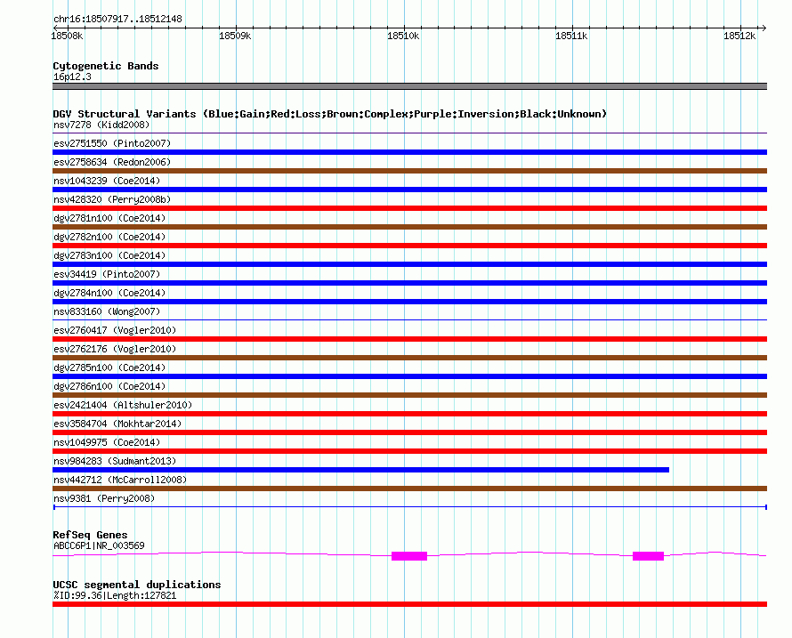
Task: Open variant nsv1049975 (Coe2014) label
Action: [107, 442]
